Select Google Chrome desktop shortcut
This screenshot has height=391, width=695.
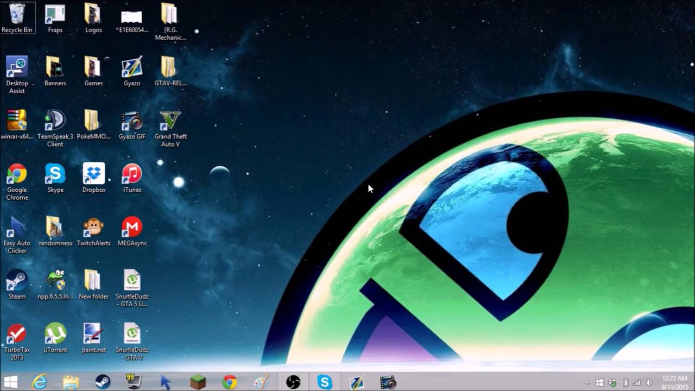[17, 181]
